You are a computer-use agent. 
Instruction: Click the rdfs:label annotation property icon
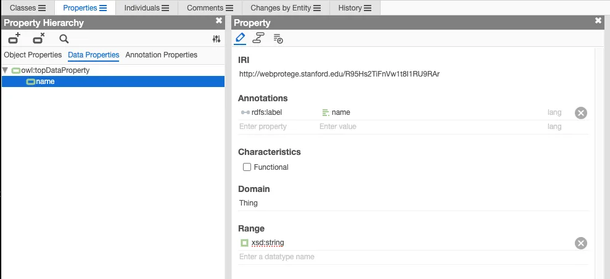[x=245, y=112]
